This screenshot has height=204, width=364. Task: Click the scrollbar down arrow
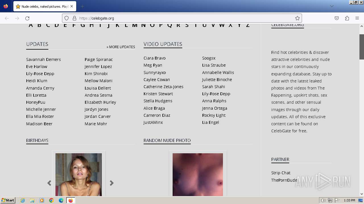click(x=362, y=194)
